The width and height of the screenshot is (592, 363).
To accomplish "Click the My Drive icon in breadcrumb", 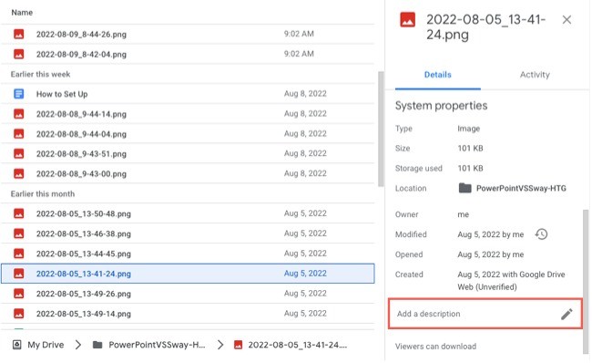I will 17,345.
